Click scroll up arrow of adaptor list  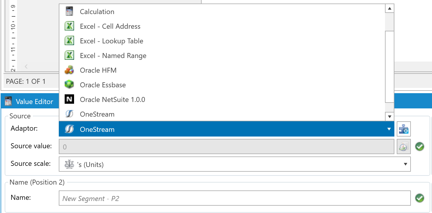pos(390,8)
